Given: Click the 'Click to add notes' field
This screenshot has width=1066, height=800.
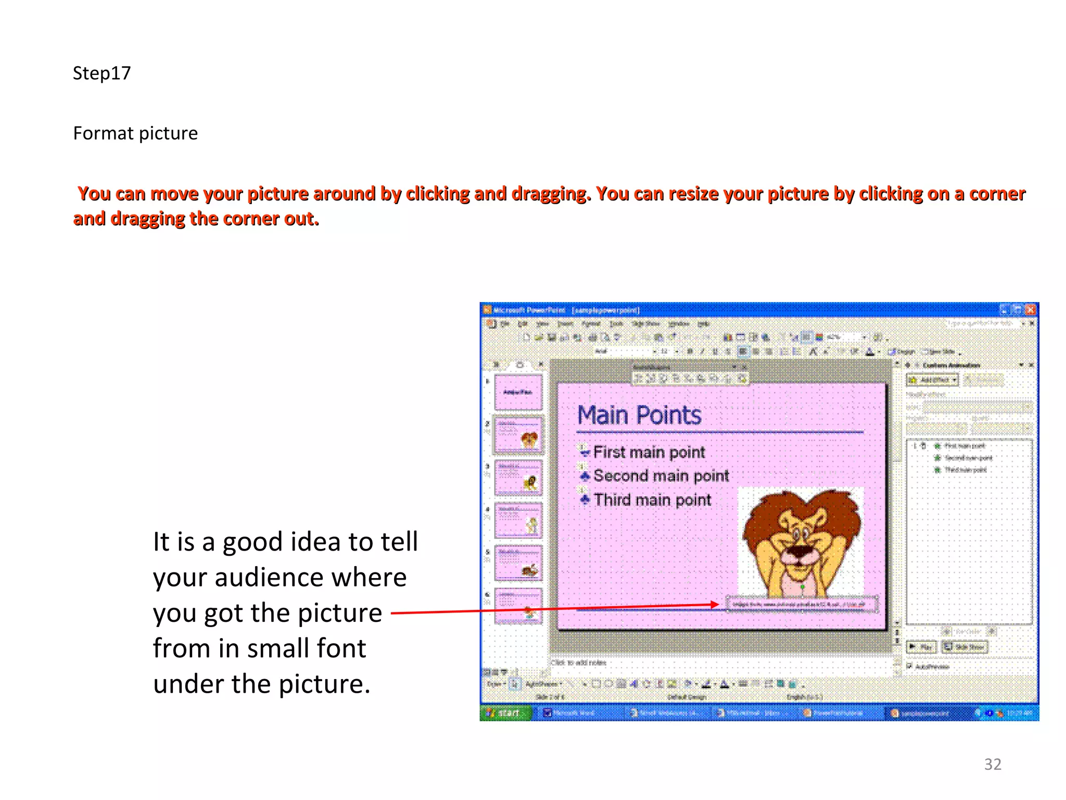Looking at the screenshot, I should pos(721,665).
